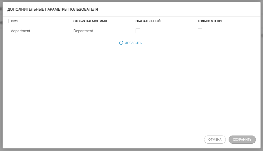Enable Обязательный checkbox for department
Screen dimensions: 263x151
tap(138, 31)
